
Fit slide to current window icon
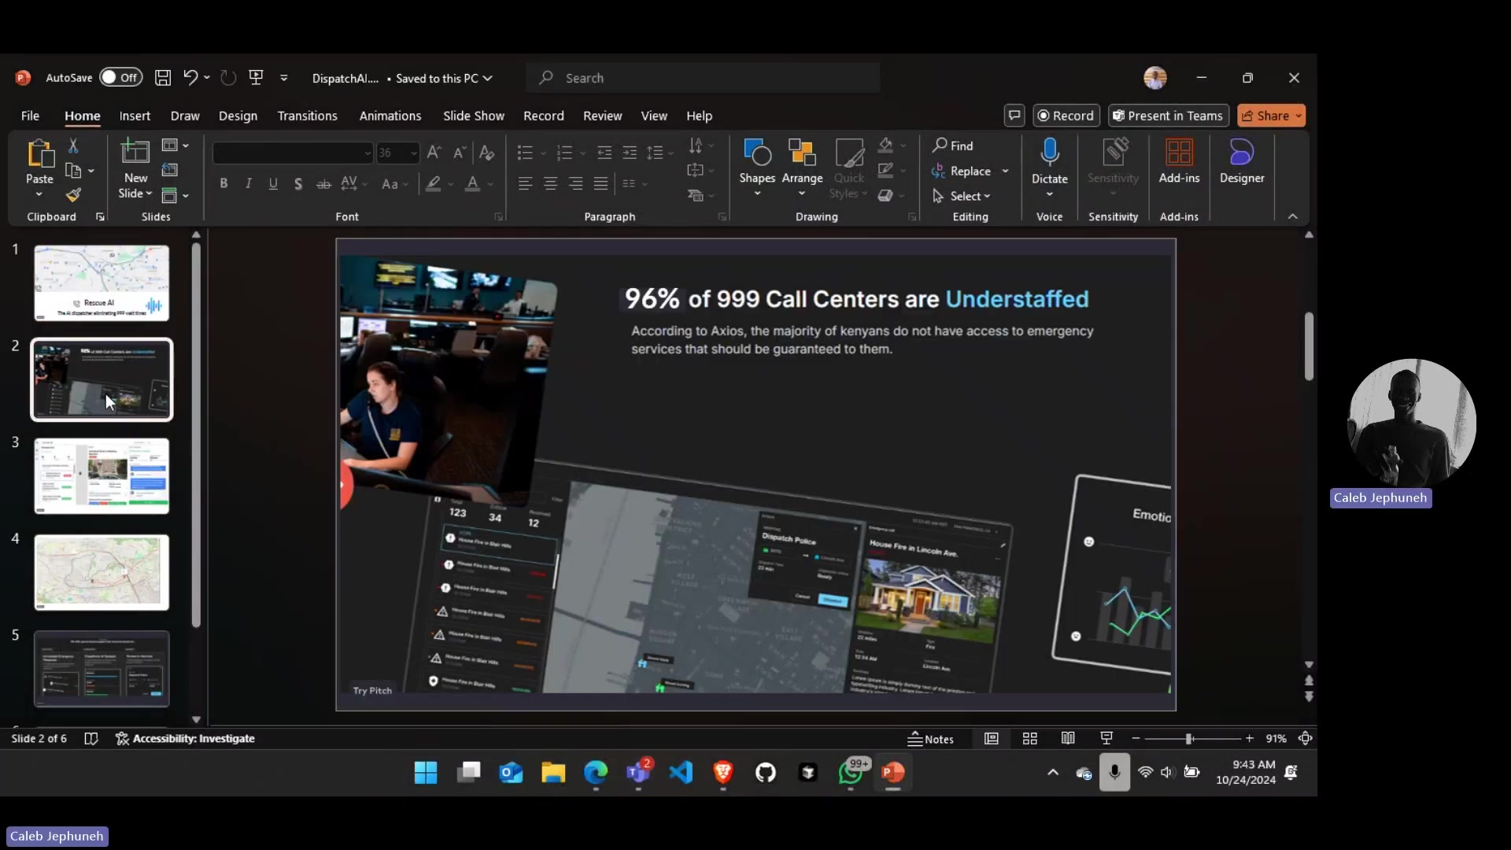pyautogui.click(x=1306, y=738)
